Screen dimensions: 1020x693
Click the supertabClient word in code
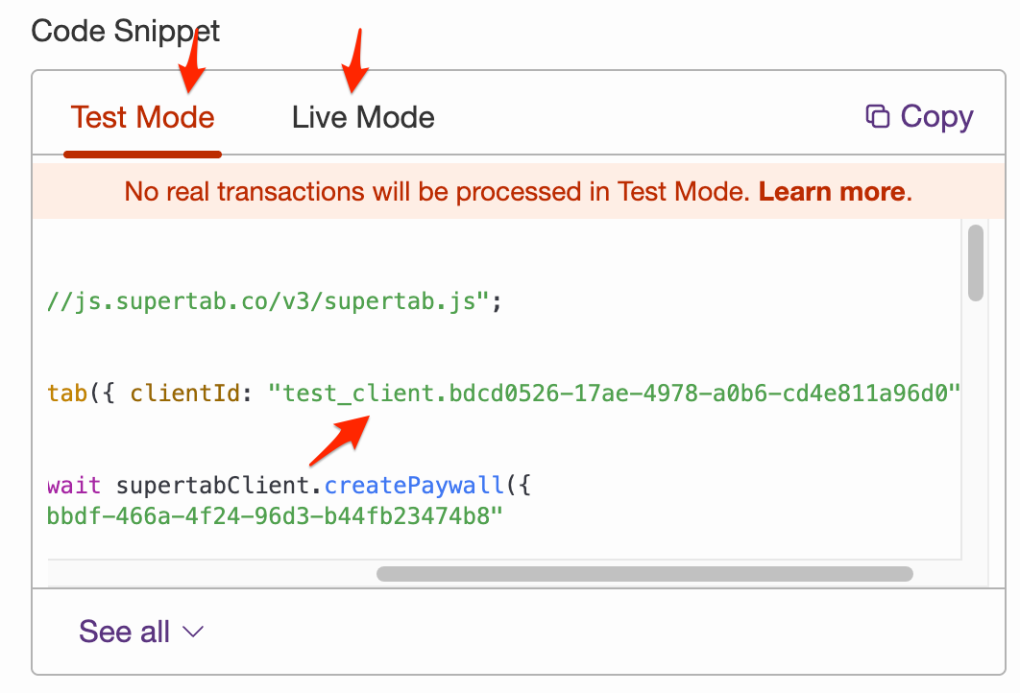click(x=212, y=485)
